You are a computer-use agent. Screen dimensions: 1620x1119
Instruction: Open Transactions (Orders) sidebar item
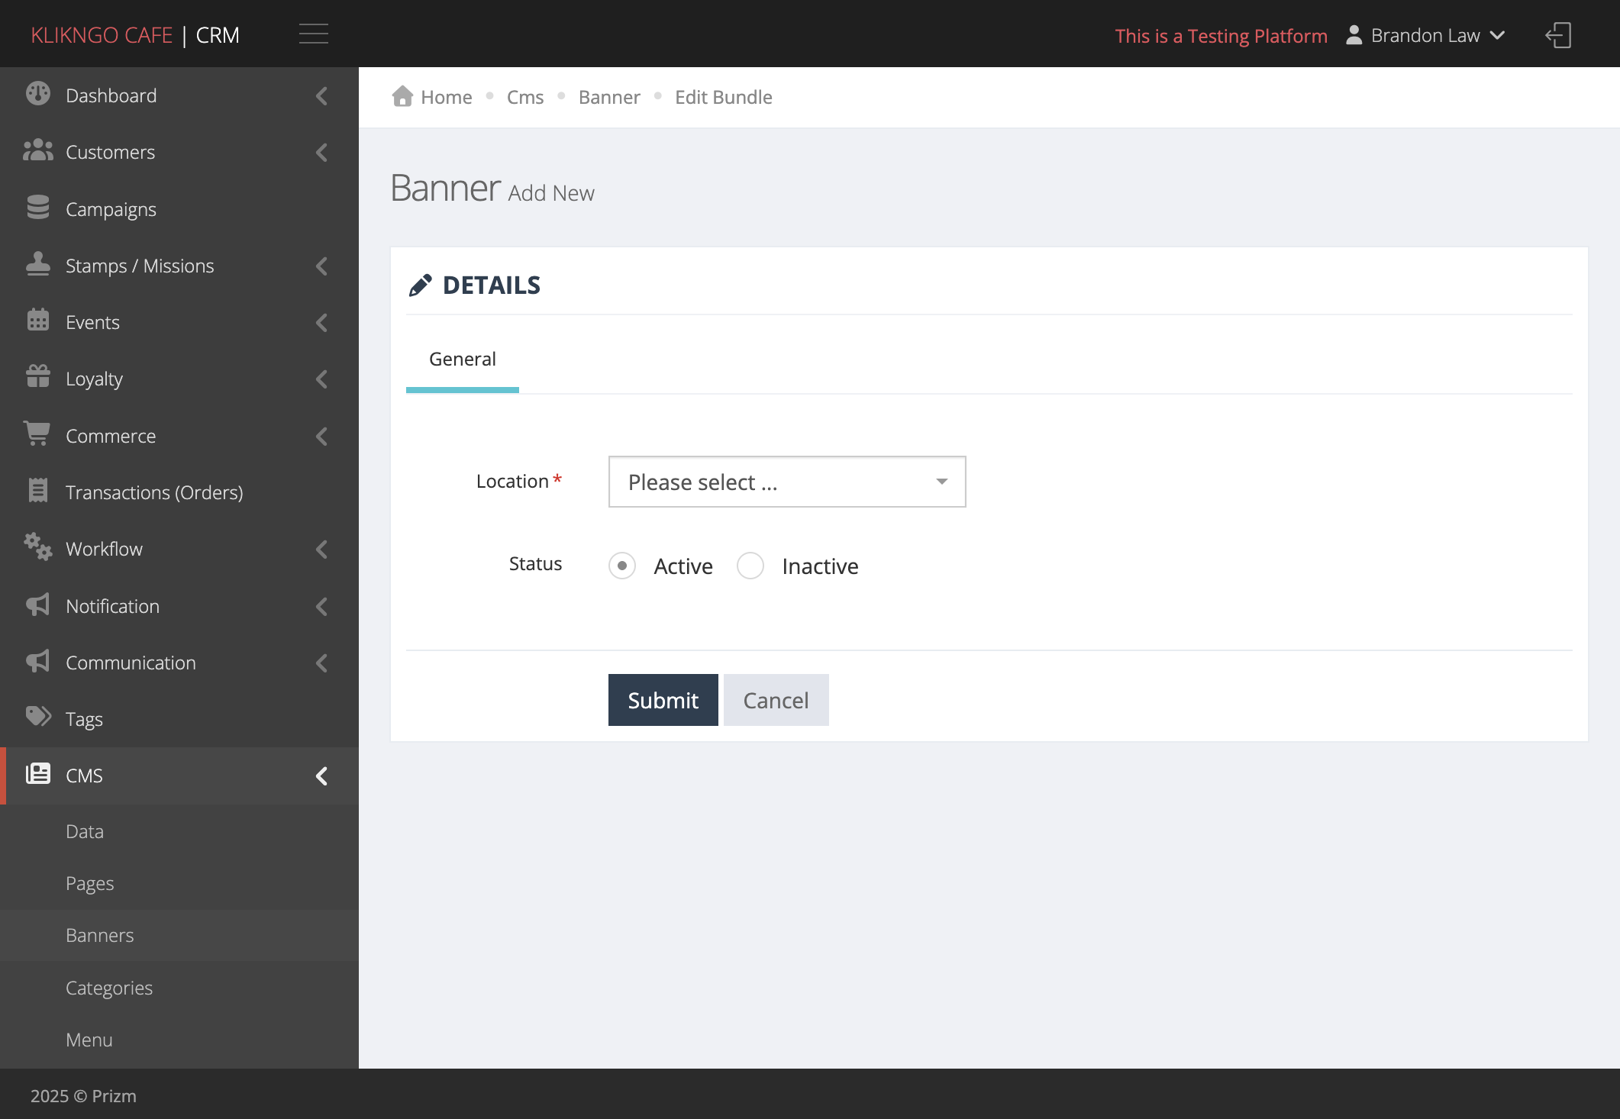coord(179,492)
